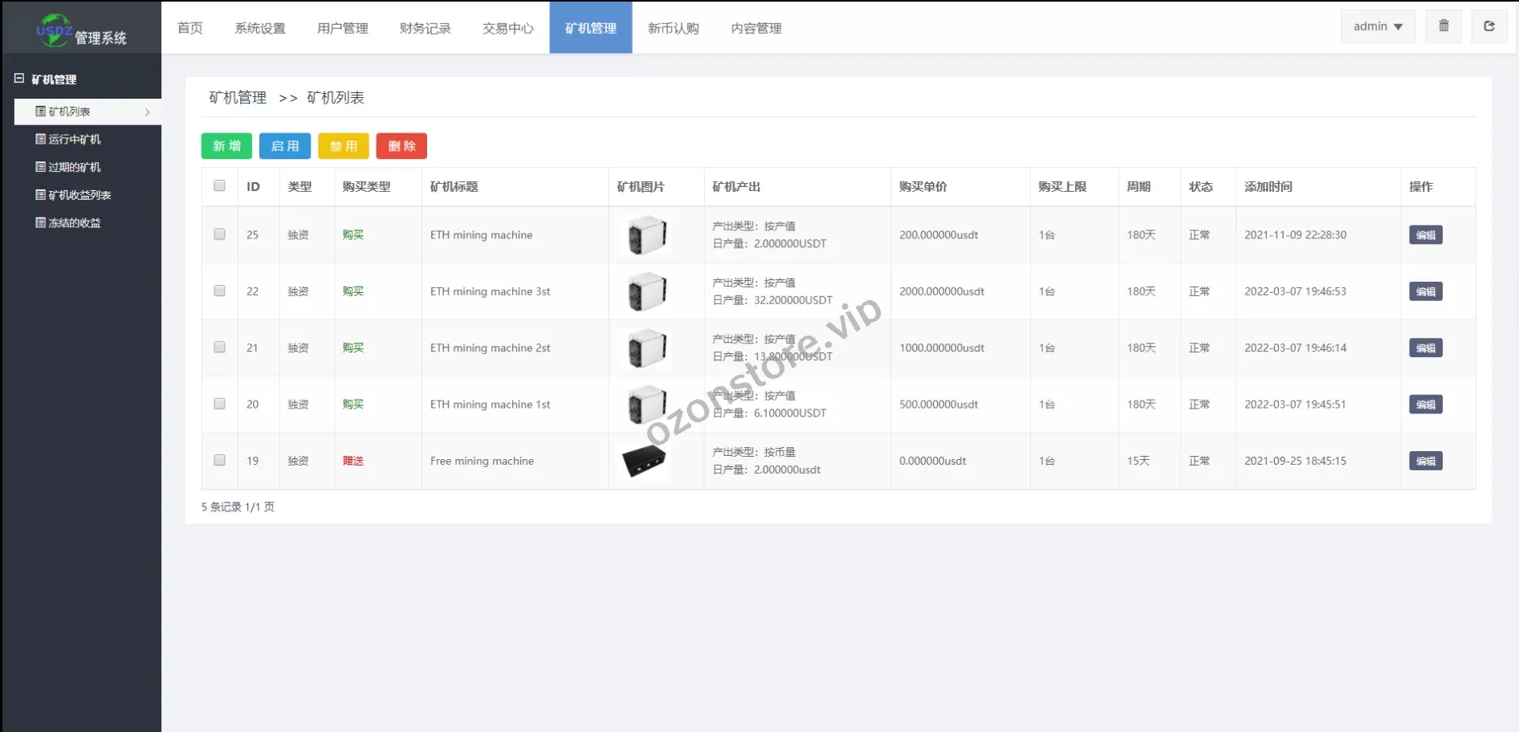
Task: Select the 运行中矿机 sidebar entry
Action: click(x=74, y=139)
